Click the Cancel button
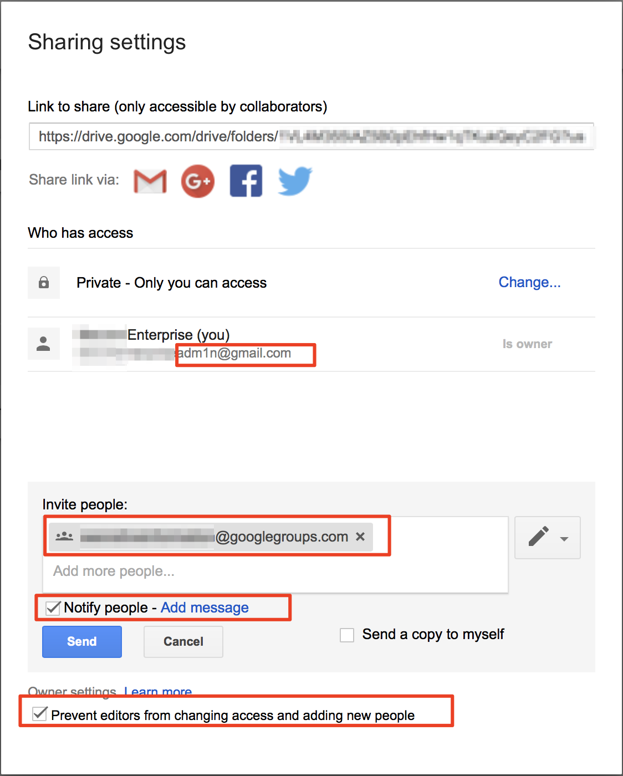Screen dimensions: 623x776 click(183, 642)
